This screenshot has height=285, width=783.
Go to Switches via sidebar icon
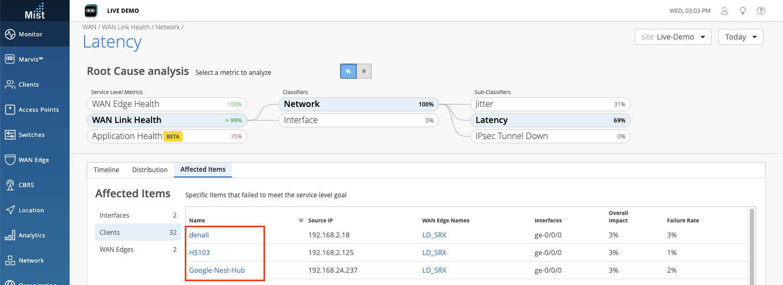(x=10, y=135)
